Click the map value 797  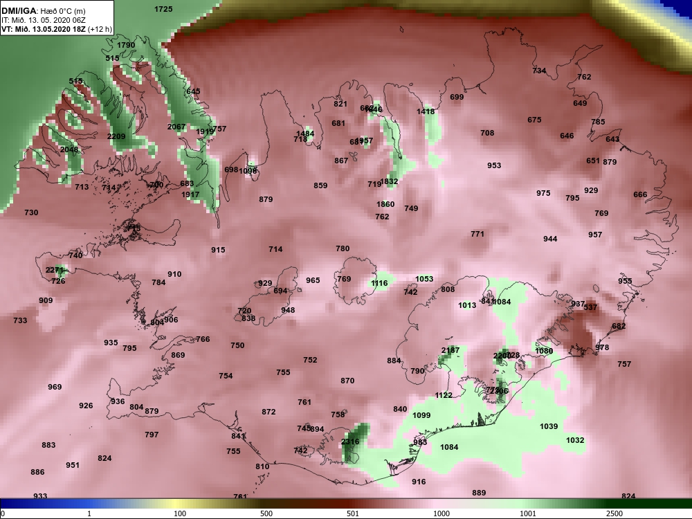tap(152, 435)
